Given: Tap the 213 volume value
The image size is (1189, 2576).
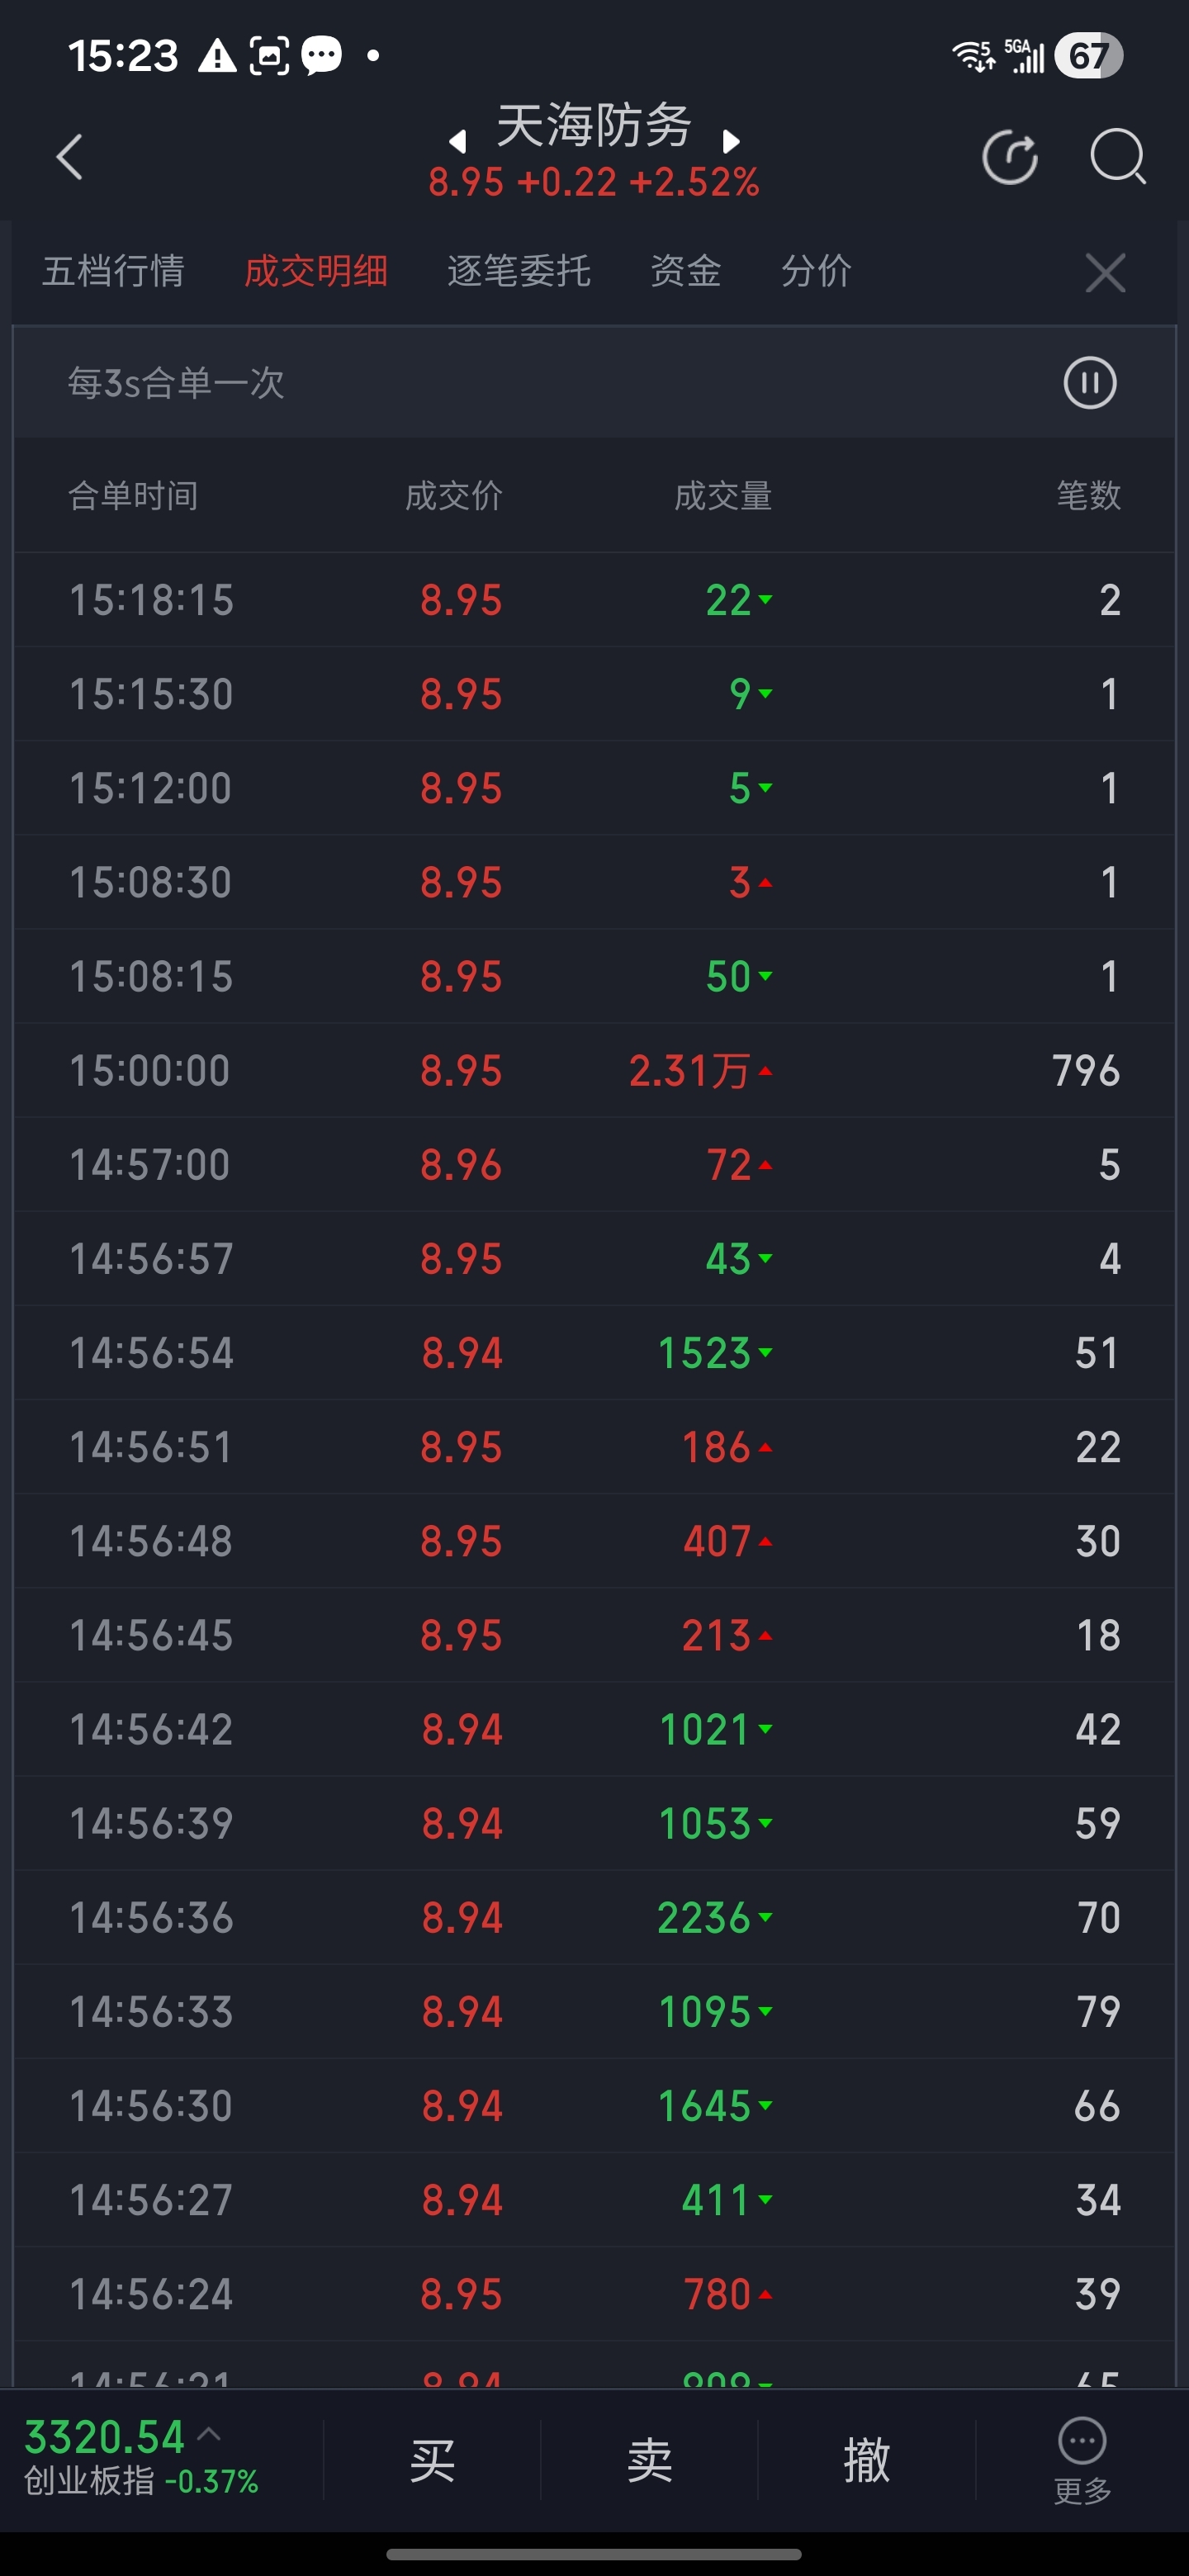Looking at the screenshot, I should [x=716, y=1636].
